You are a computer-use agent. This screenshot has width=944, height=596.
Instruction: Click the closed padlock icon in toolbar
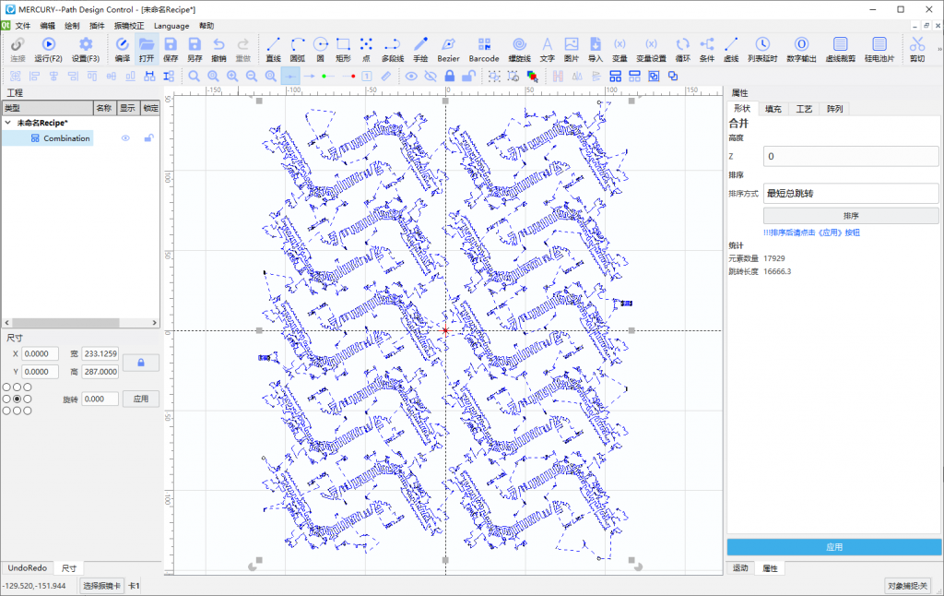pyautogui.click(x=449, y=76)
